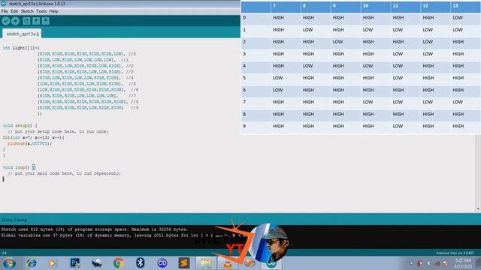Click the row label 8 in the table

244,114
